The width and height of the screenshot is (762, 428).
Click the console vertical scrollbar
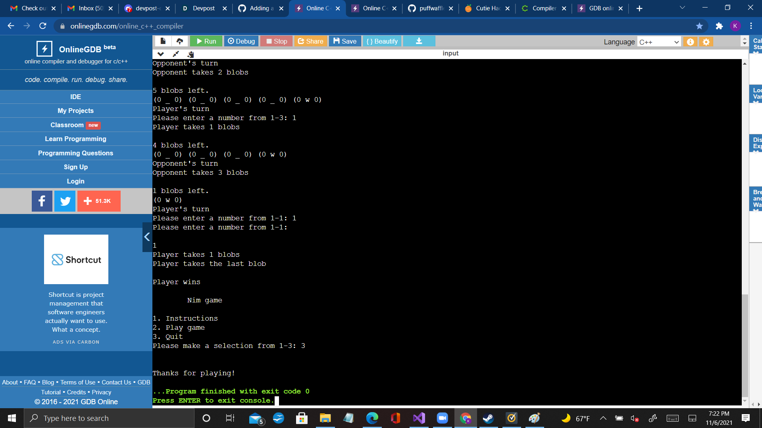coord(745,344)
